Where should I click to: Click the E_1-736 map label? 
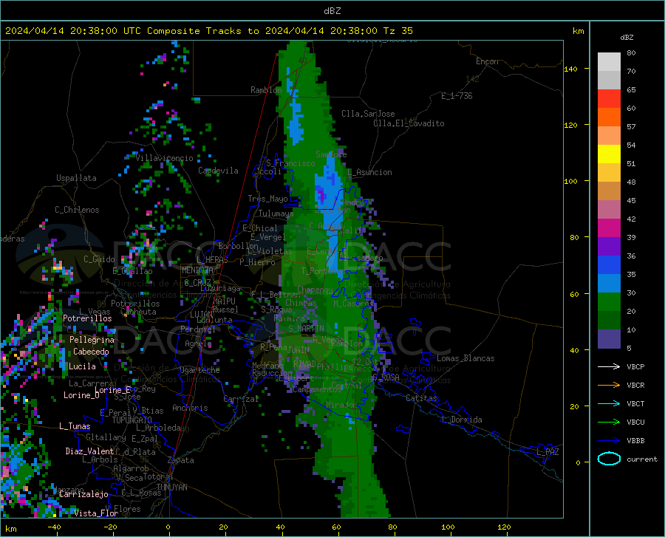[x=457, y=96]
